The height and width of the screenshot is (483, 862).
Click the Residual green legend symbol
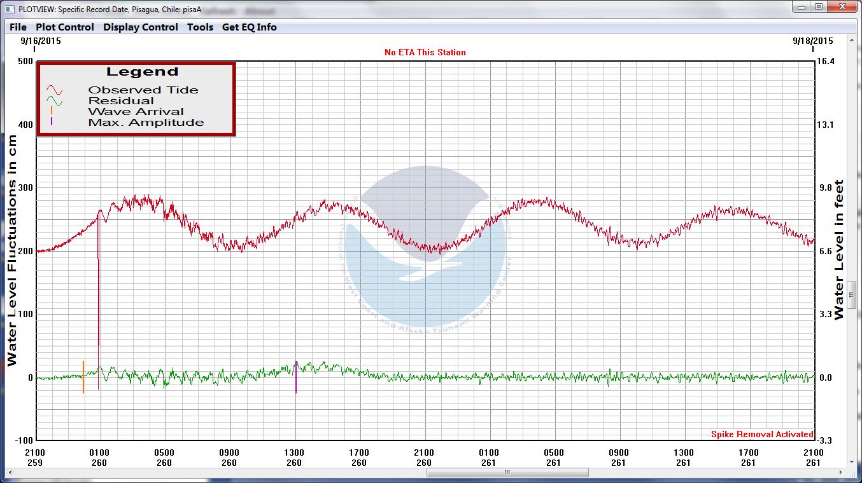tap(54, 100)
